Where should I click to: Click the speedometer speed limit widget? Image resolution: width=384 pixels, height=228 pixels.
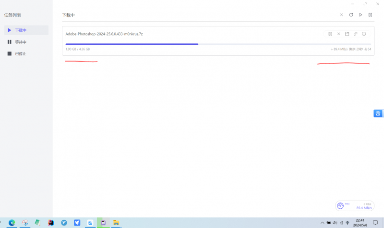[340, 206]
